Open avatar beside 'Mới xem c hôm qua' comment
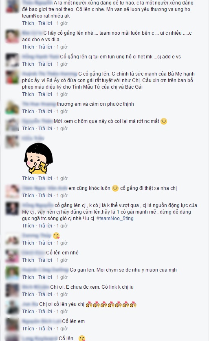The width and height of the screenshot is (209, 341). coord(12,125)
